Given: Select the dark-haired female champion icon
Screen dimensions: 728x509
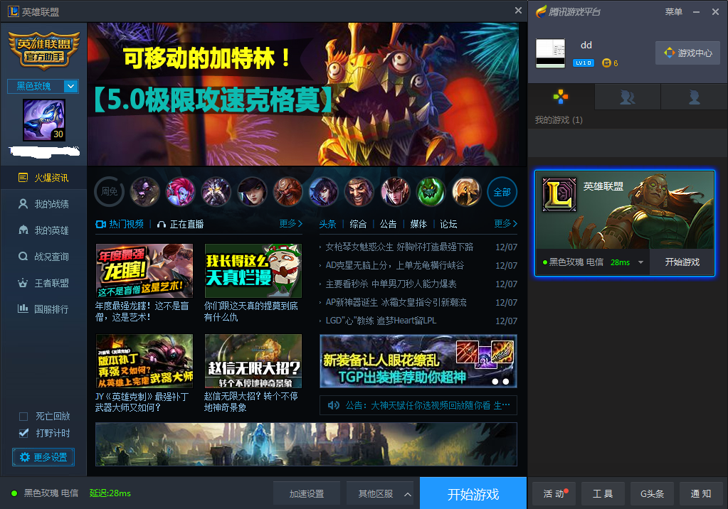Looking at the screenshot, I should [252, 191].
